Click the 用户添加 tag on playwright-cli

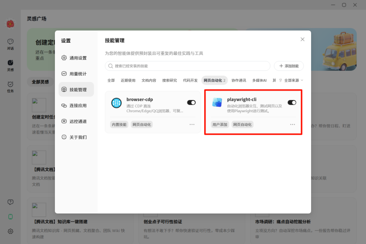[x=220, y=124]
